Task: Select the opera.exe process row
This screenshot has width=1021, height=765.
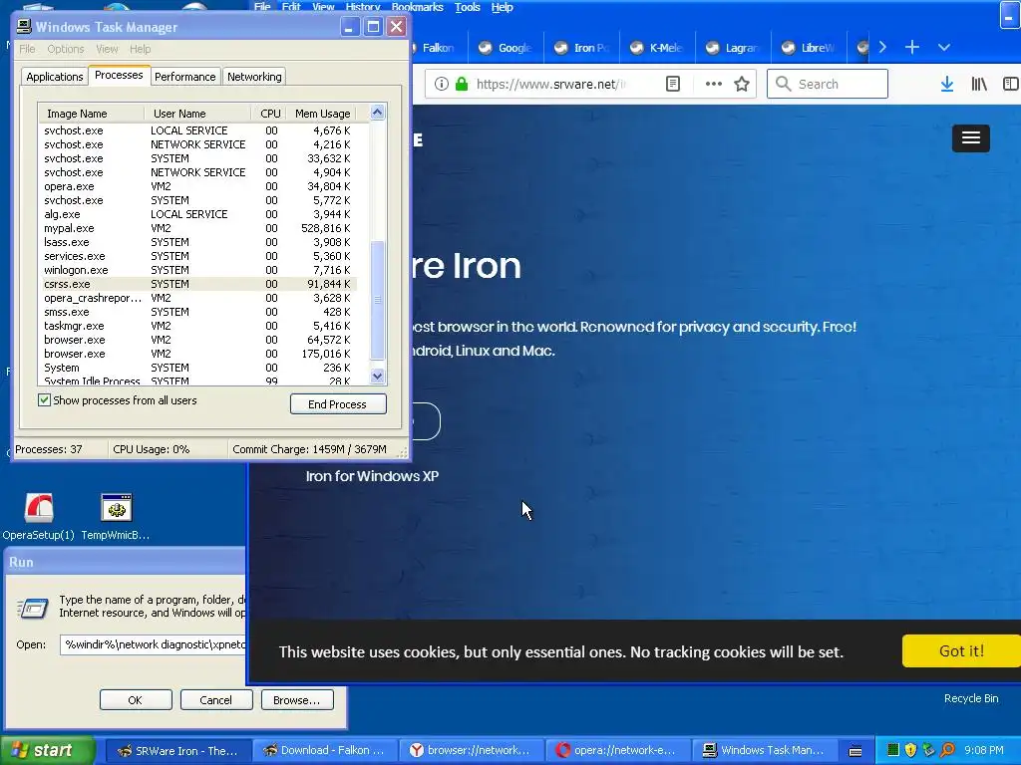Action: click(x=197, y=186)
